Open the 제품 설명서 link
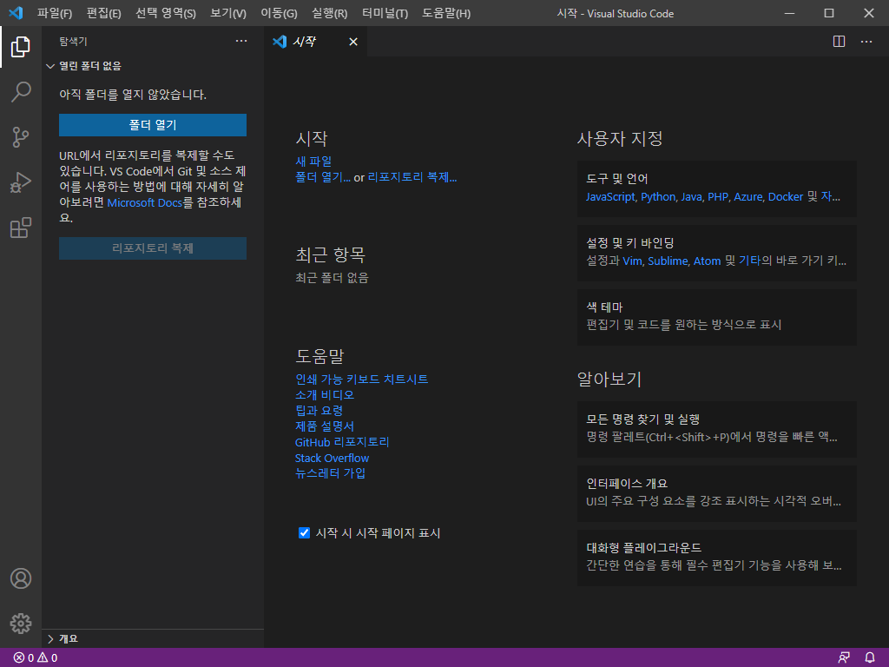 pos(325,426)
